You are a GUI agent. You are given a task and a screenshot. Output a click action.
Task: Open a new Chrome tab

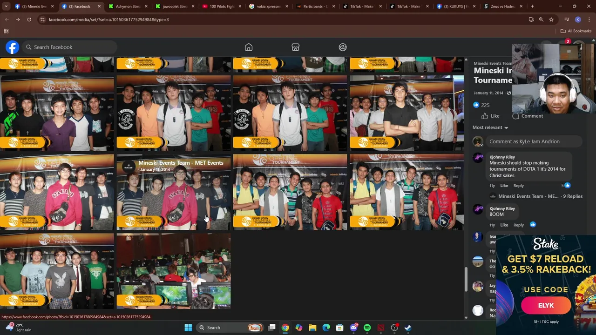pyautogui.click(x=532, y=7)
